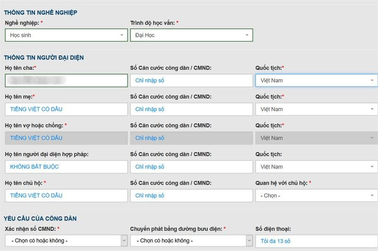Focus the legal representative's CMND number field
Viewport: 378px width, 251px height.
point(191,167)
